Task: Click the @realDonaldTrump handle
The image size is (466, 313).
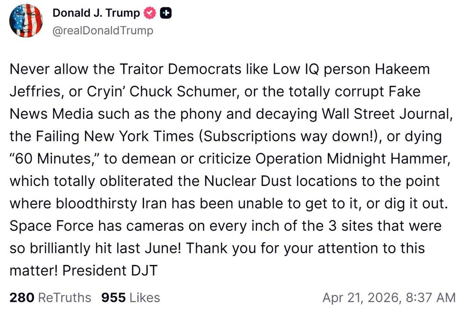Action: 102,31
